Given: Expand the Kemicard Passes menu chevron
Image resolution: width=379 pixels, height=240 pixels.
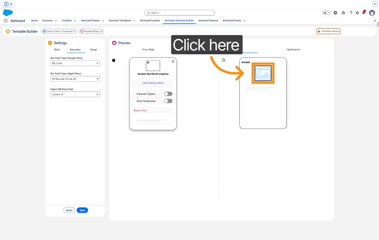Looking at the screenshot, I should (x=103, y=21).
